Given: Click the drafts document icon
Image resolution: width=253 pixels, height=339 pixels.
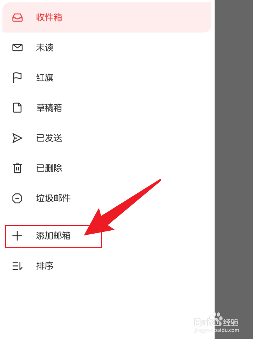Looking at the screenshot, I should pos(17,108).
